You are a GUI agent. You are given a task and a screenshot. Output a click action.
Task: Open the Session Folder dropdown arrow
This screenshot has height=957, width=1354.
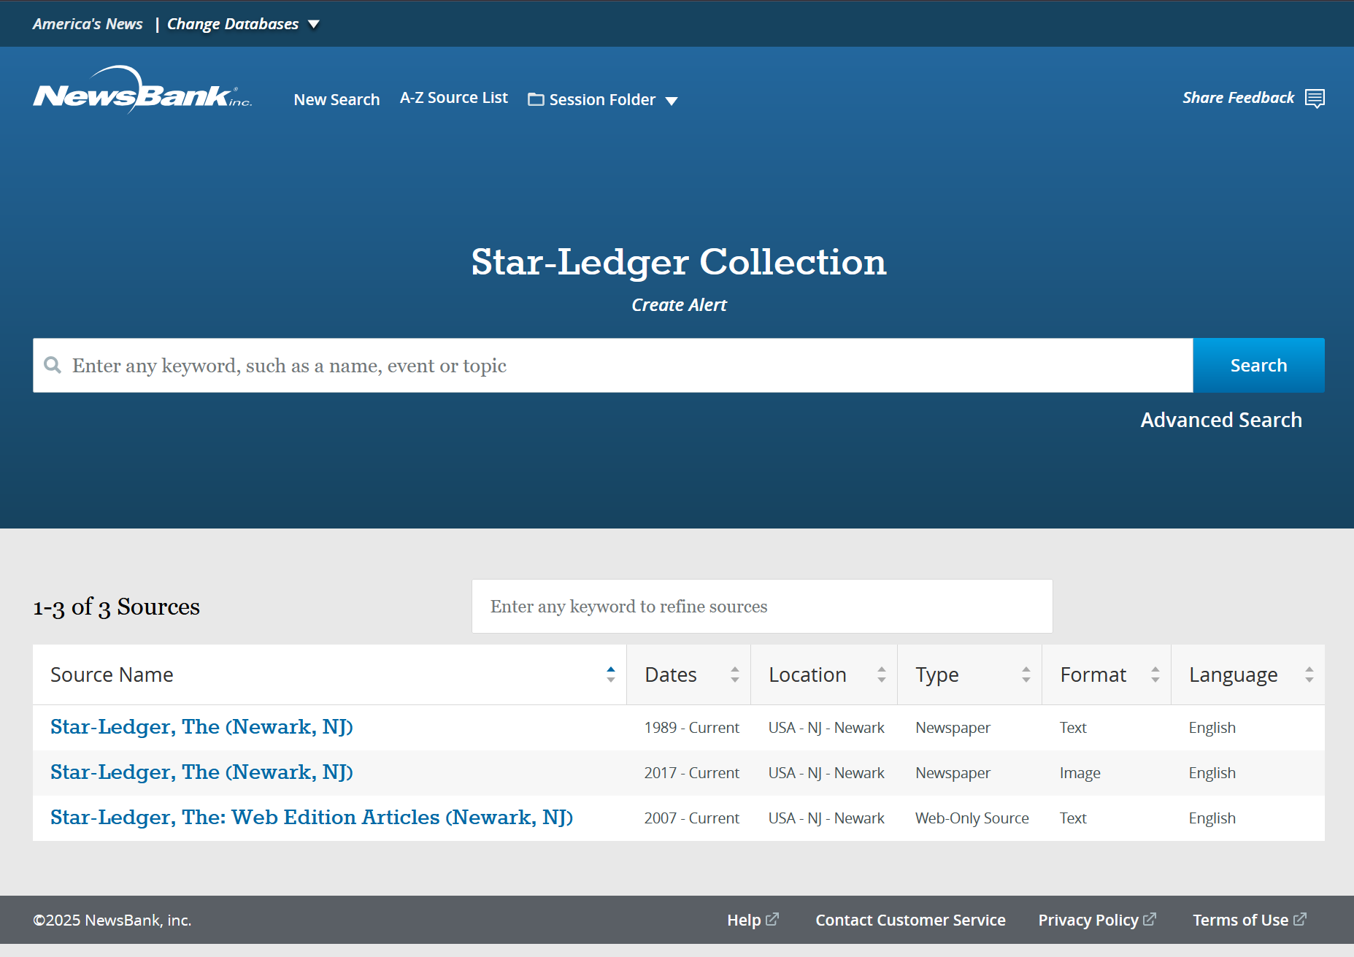pyautogui.click(x=672, y=101)
